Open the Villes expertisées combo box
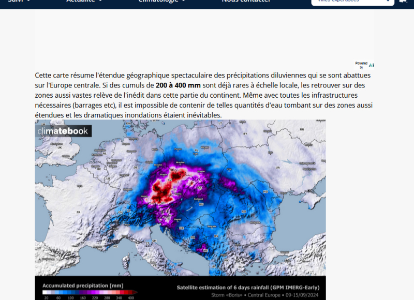 pos(352,2)
